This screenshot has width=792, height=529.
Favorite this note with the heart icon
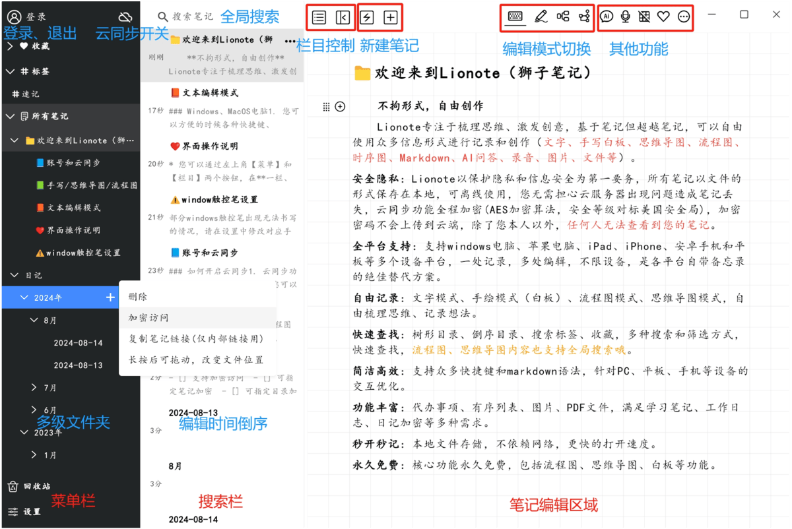[x=664, y=17]
